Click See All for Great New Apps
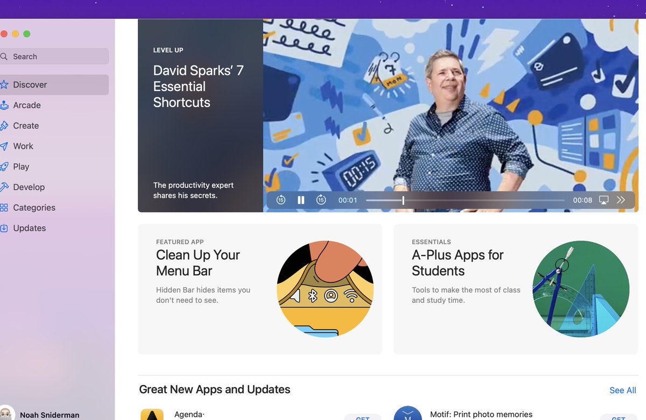Screen dimensions: 646x420 click(x=622, y=390)
